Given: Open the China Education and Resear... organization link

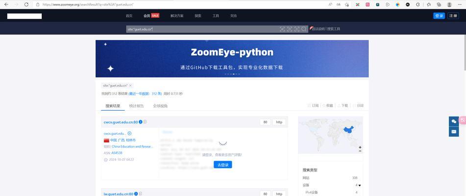Looking at the screenshot, I should click(132, 147).
